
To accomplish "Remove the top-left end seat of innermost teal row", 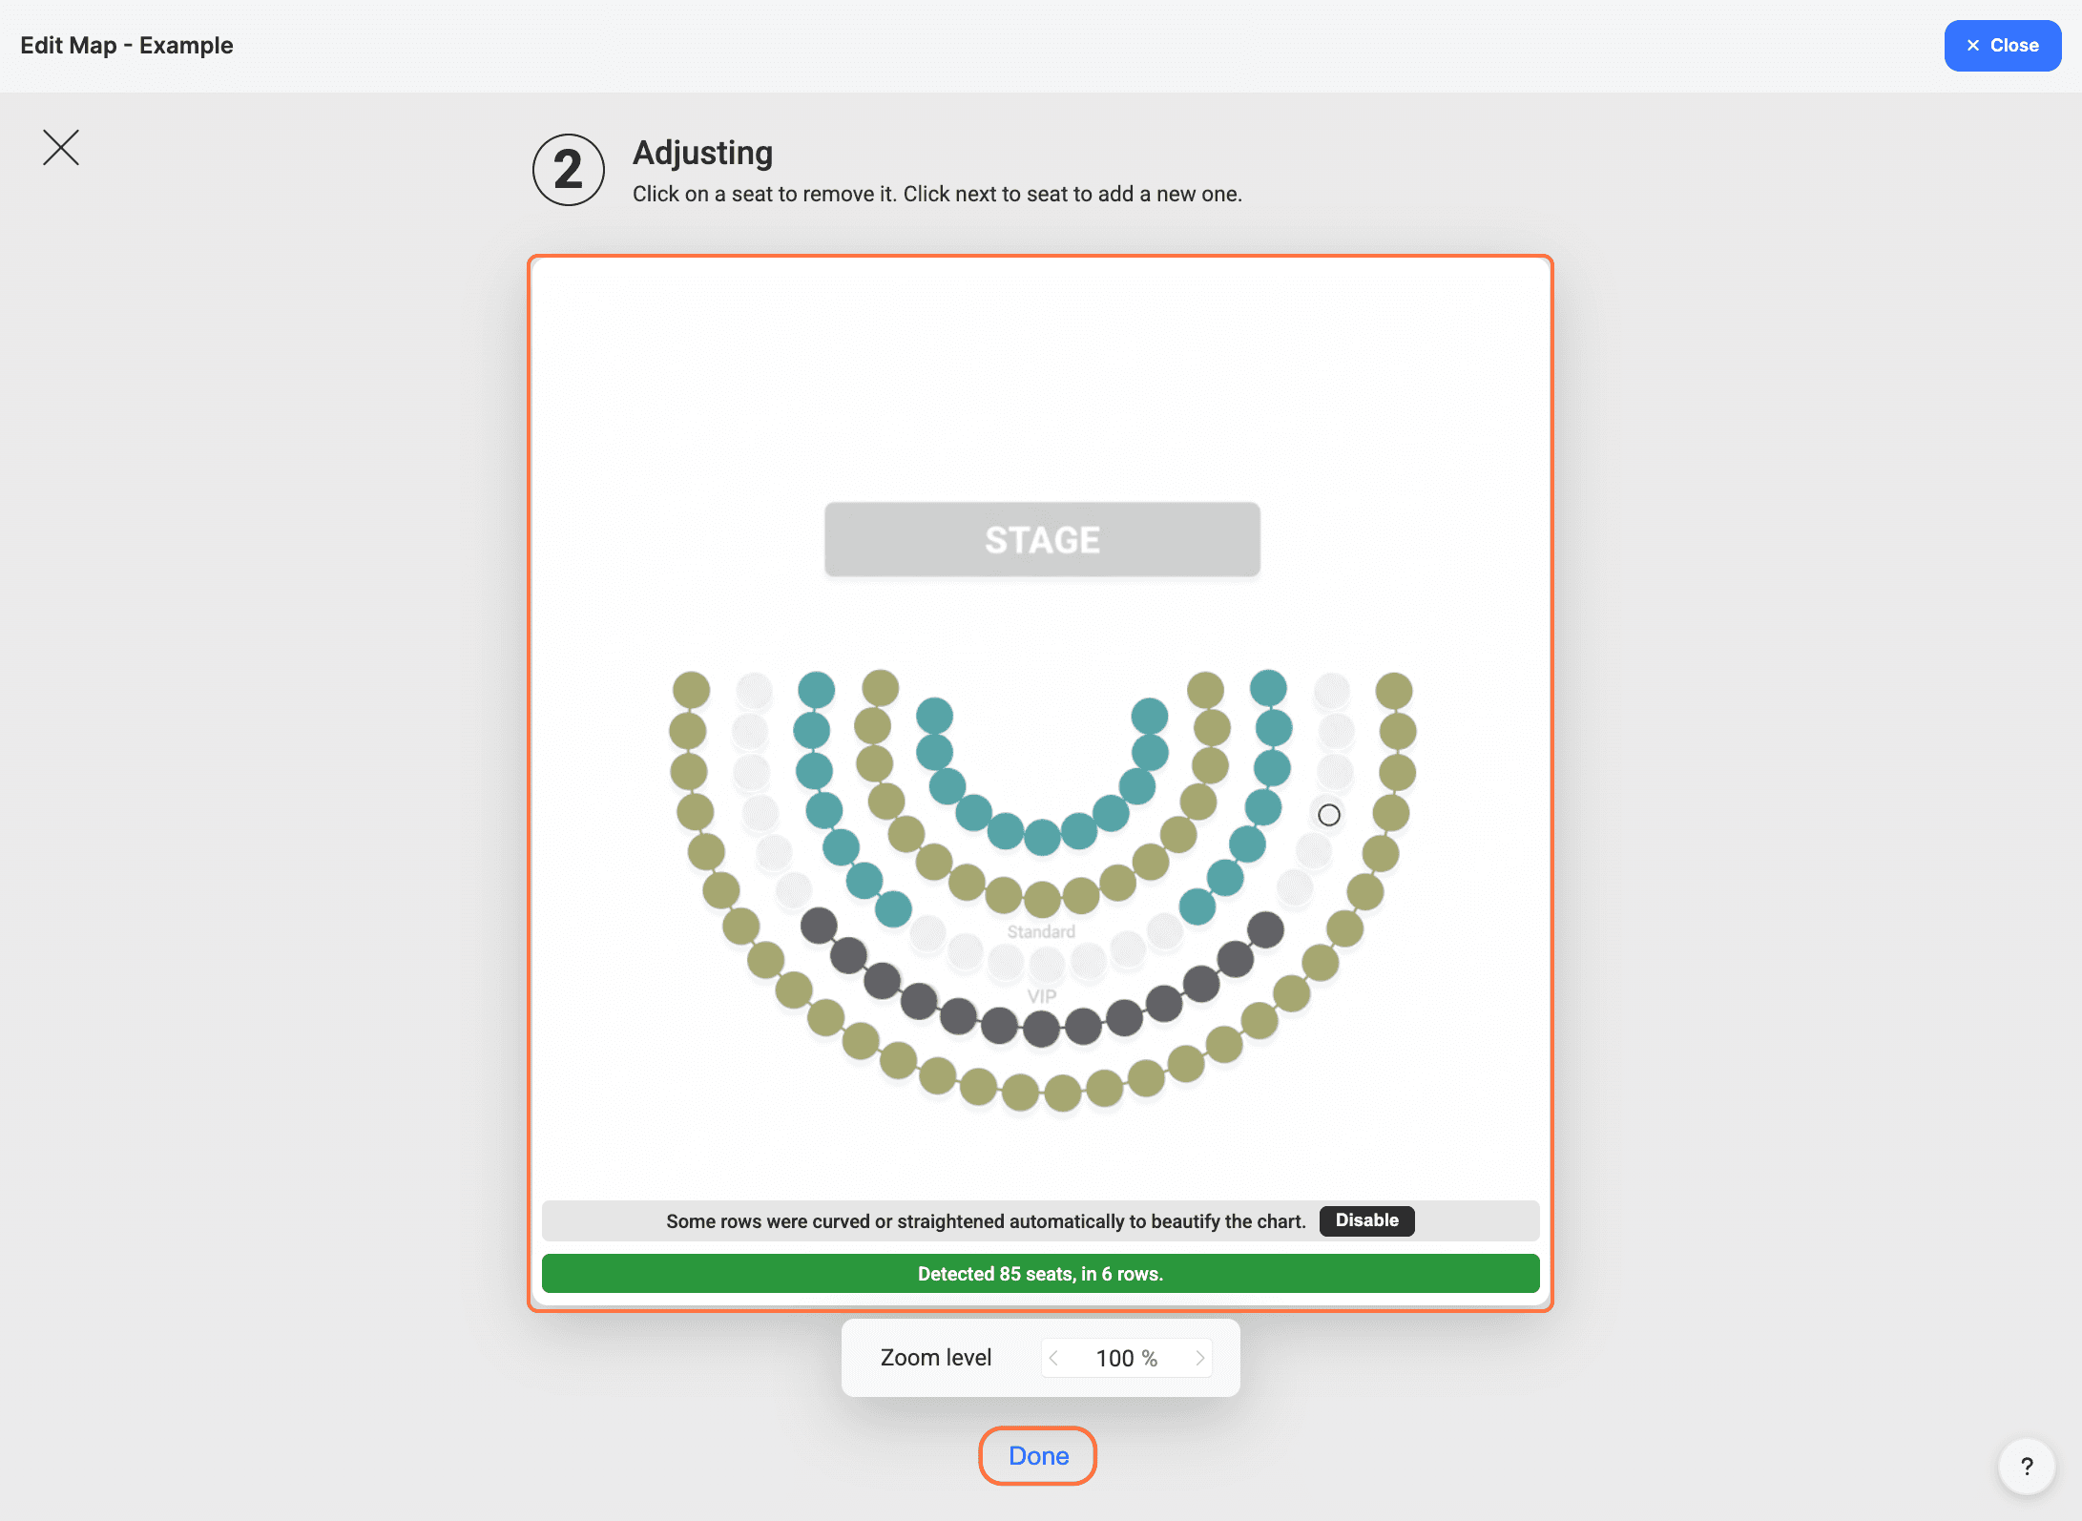I will click(x=934, y=716).
